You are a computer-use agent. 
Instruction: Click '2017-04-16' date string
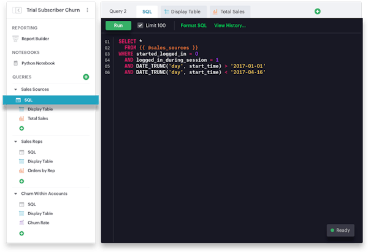(x=248, y=72)
